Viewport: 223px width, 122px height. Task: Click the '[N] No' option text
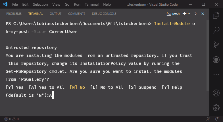[77, 87]
